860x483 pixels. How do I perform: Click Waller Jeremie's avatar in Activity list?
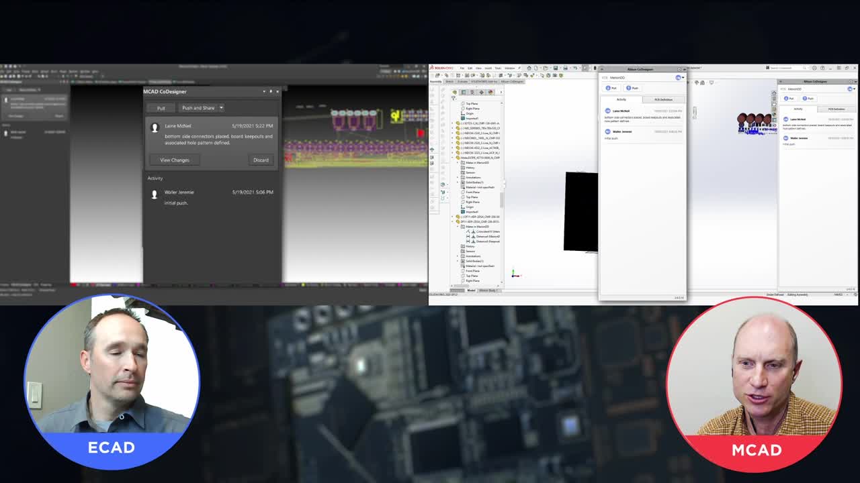tap(155, 194)
